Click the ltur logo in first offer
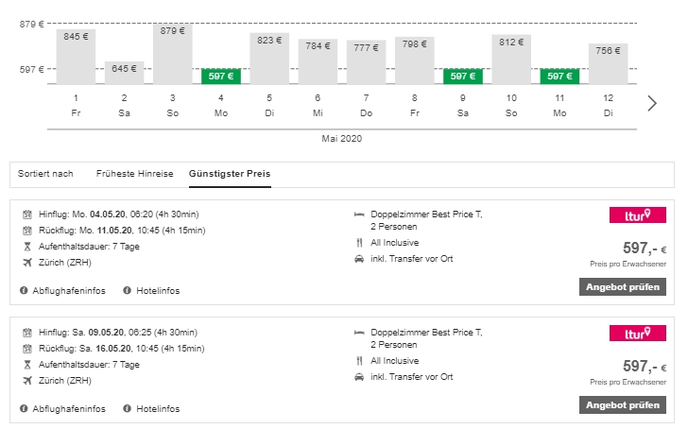The image size is (688, 429). [x=630, y=215]
